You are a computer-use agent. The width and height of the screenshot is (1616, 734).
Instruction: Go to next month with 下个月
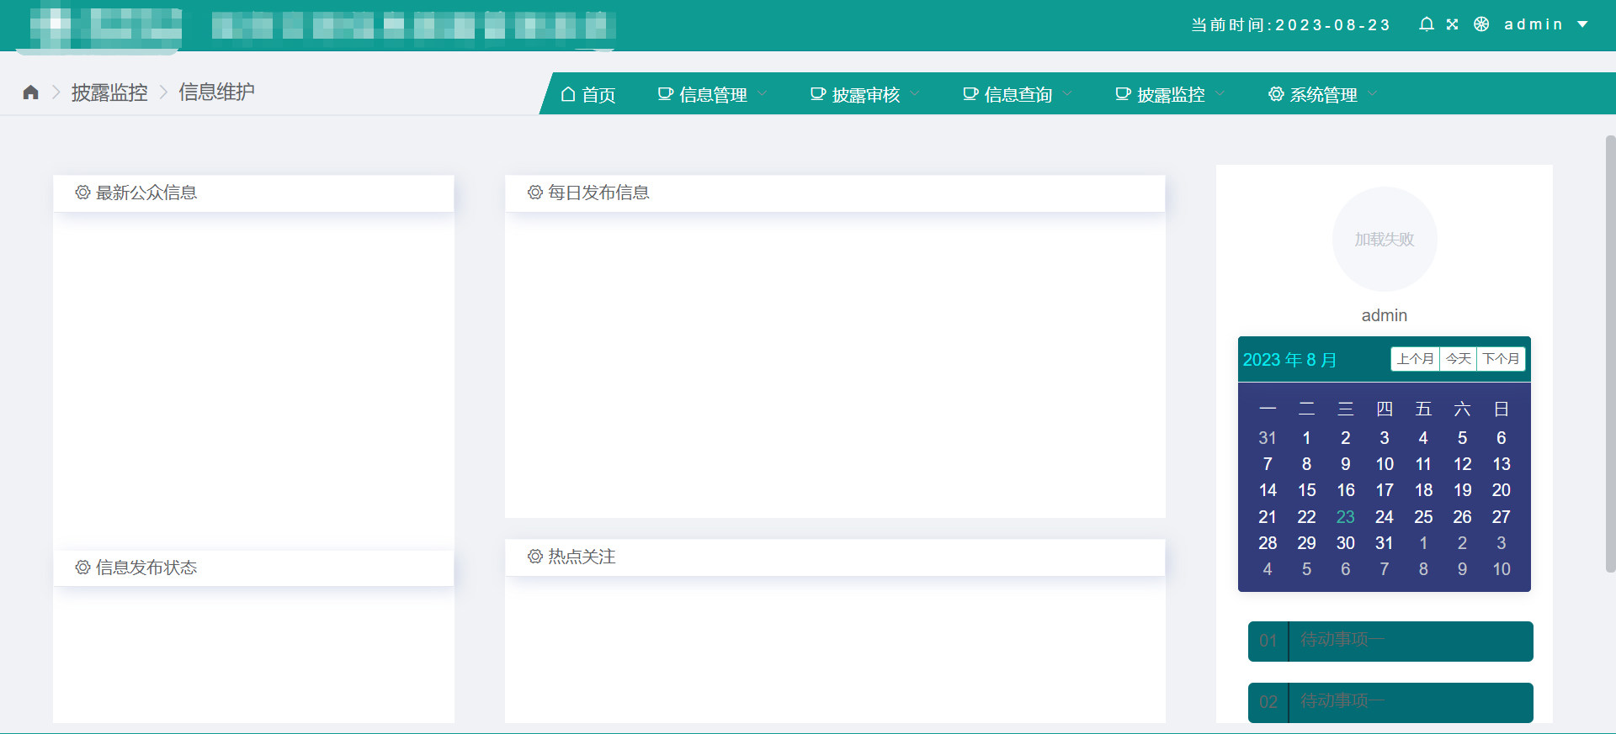1501,359
